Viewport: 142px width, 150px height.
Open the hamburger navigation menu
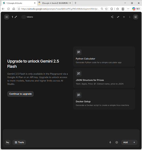[7, 17]
